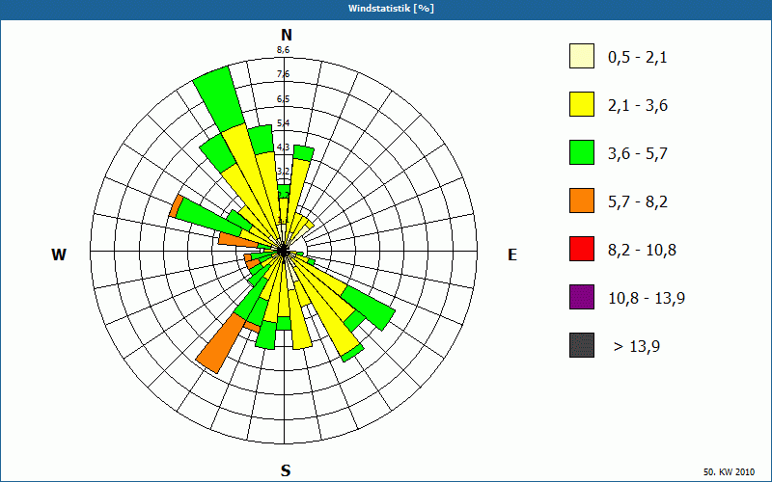Click the black center point of the wind rose
The width and height of the screenshot is (772, 482).
coord(283,251)
